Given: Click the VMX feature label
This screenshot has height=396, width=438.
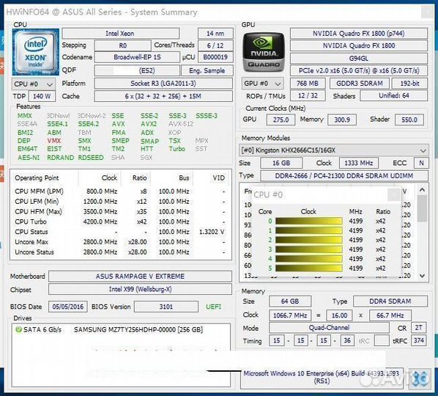Looking at the screenshot, I should pos(54,141).
